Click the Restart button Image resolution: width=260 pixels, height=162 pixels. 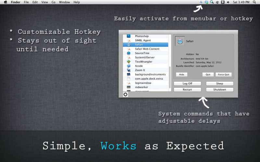tap(188, 90)
